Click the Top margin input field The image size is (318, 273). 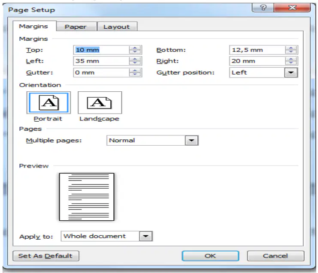pyautogui.click(x=101, y=50)
